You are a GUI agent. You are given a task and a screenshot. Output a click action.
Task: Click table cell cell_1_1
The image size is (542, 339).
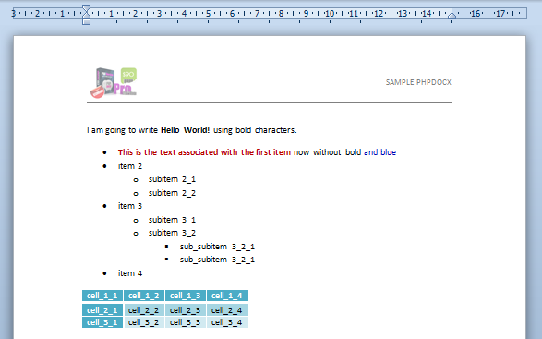coord(102,296)
